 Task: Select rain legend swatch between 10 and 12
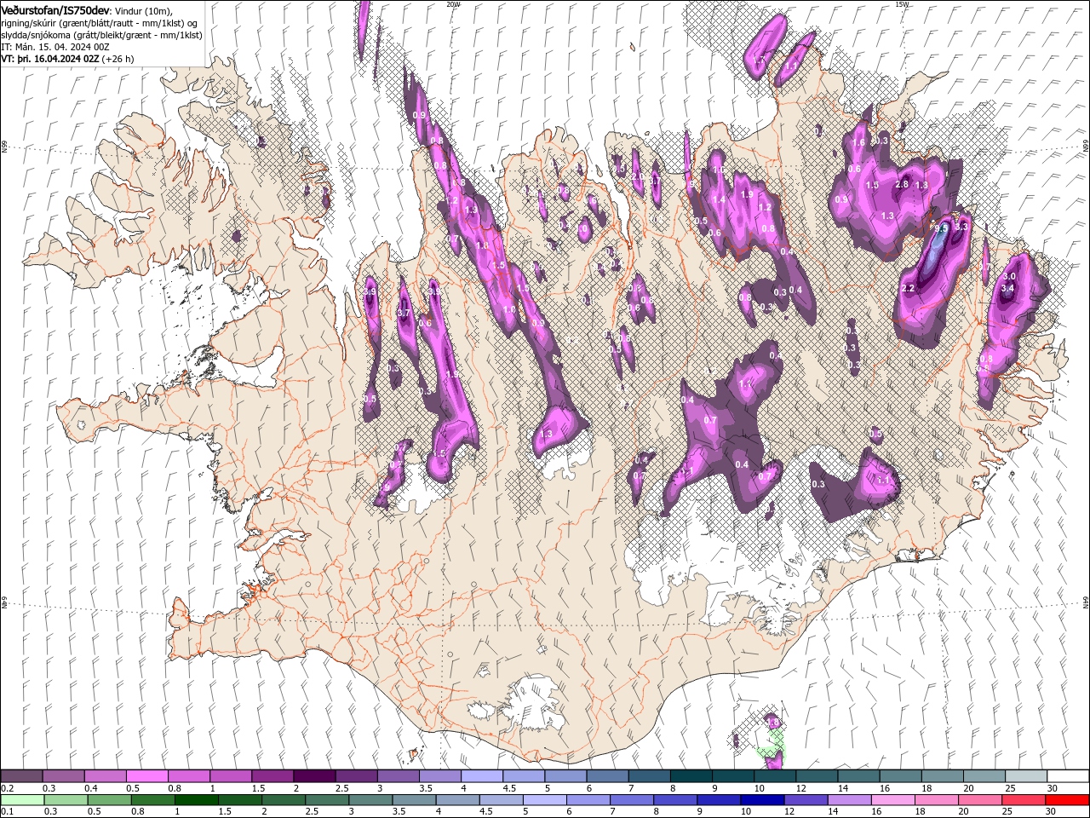765,800
